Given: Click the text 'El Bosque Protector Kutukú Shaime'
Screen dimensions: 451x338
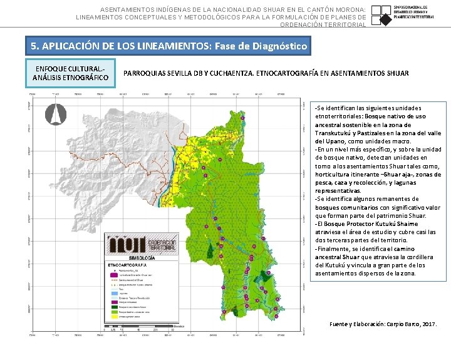Looking at the screenshot, I should [366, 224].
